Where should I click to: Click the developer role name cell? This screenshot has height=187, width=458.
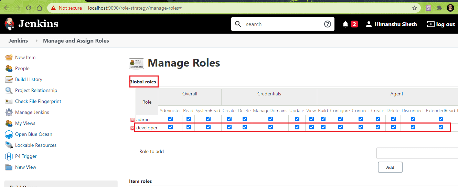147,128
